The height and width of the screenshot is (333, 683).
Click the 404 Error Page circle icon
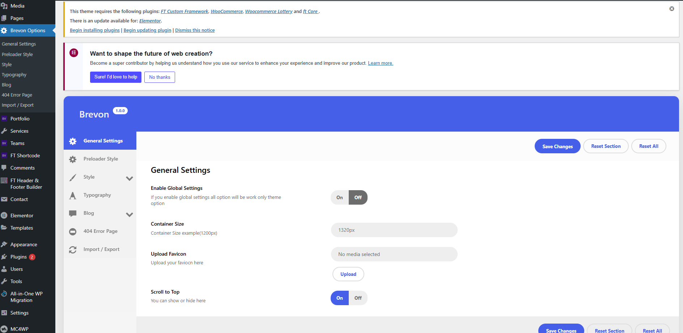(73, 231)
